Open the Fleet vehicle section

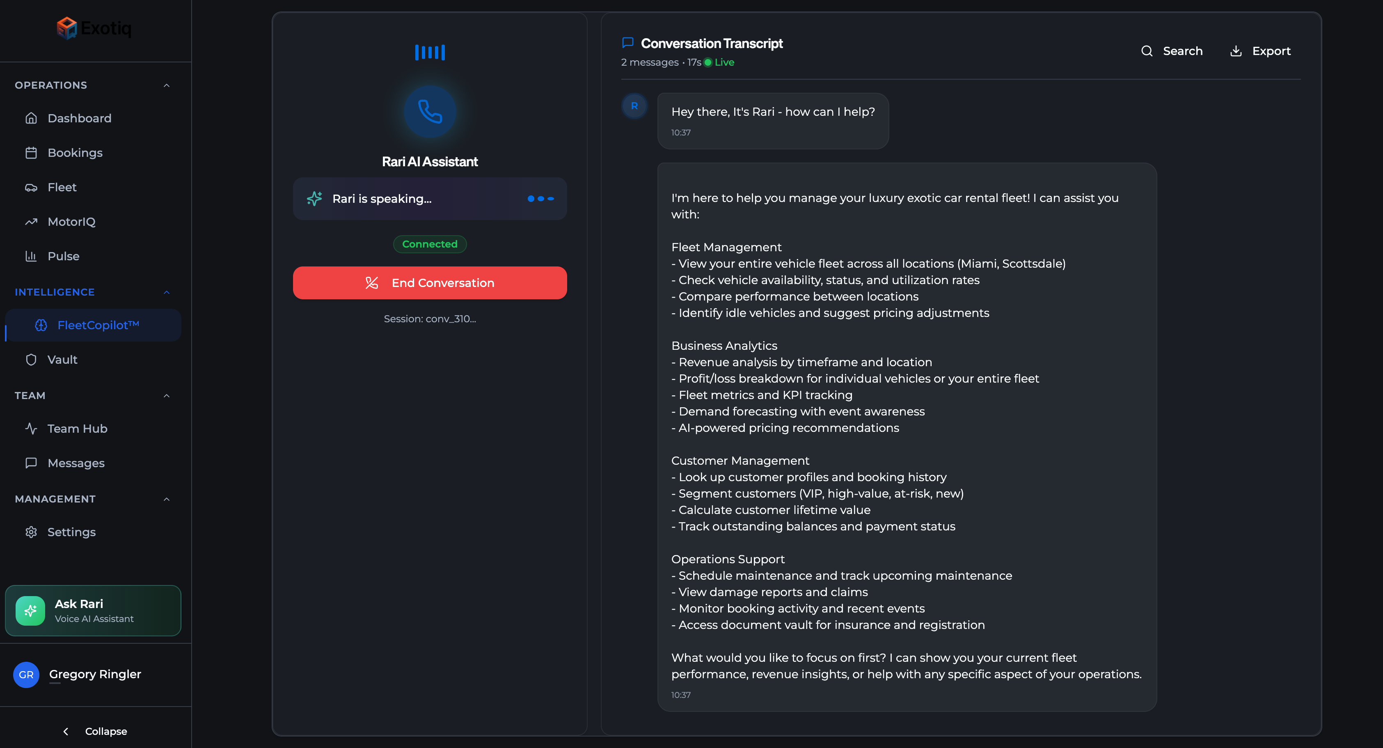62,187
